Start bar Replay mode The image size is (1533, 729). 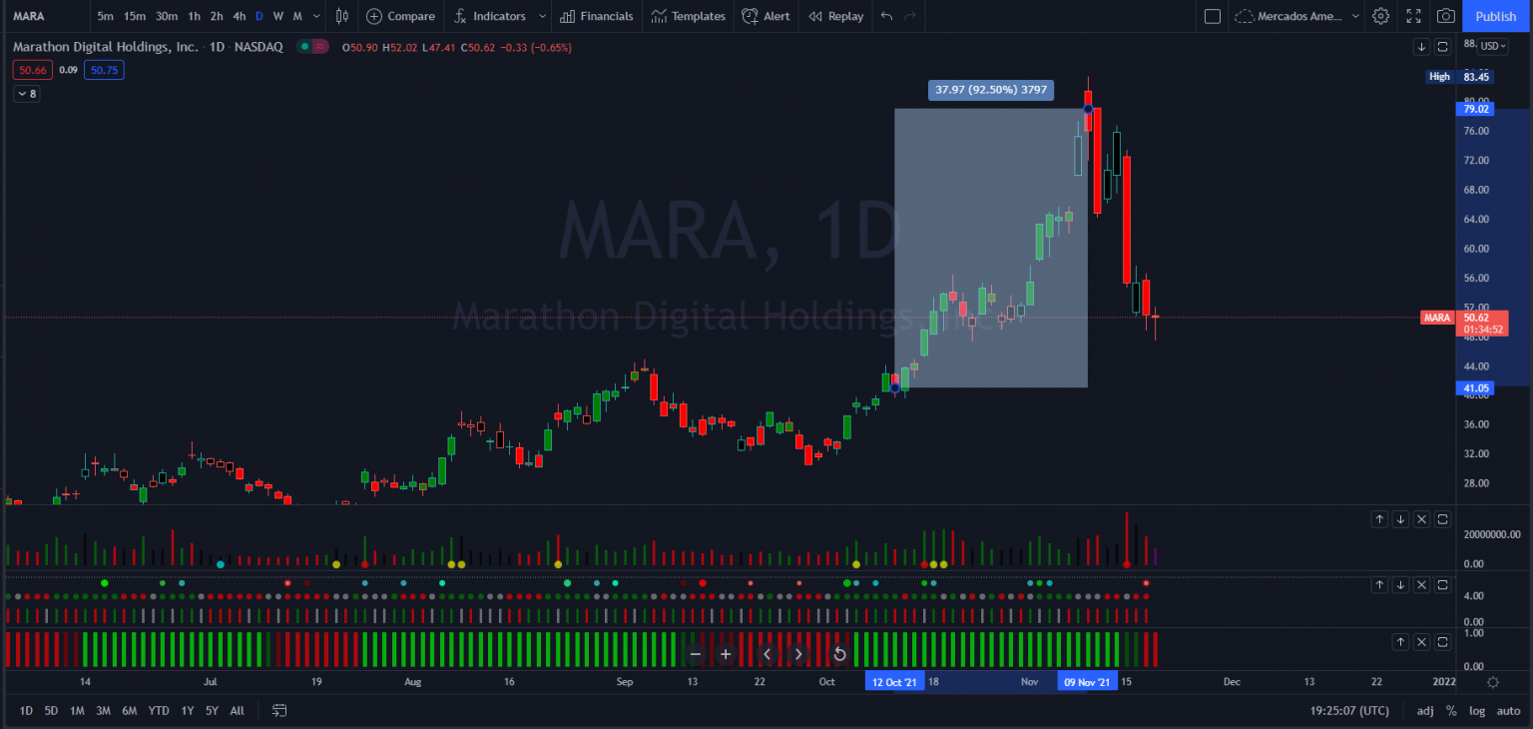pos(835,16)
